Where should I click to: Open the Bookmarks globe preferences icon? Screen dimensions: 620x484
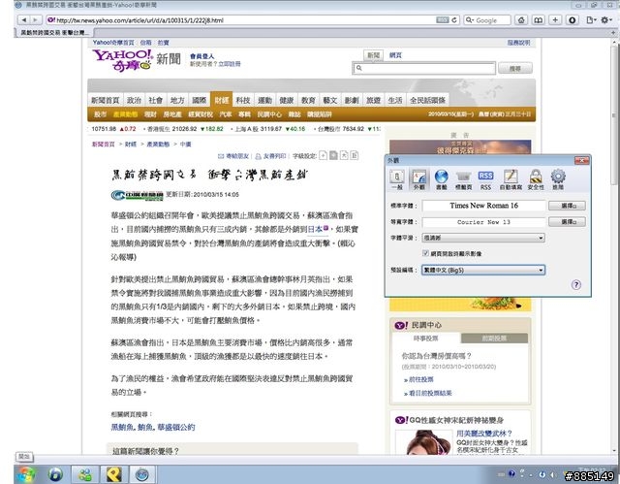pyautogui.click(x=442, y=179)
